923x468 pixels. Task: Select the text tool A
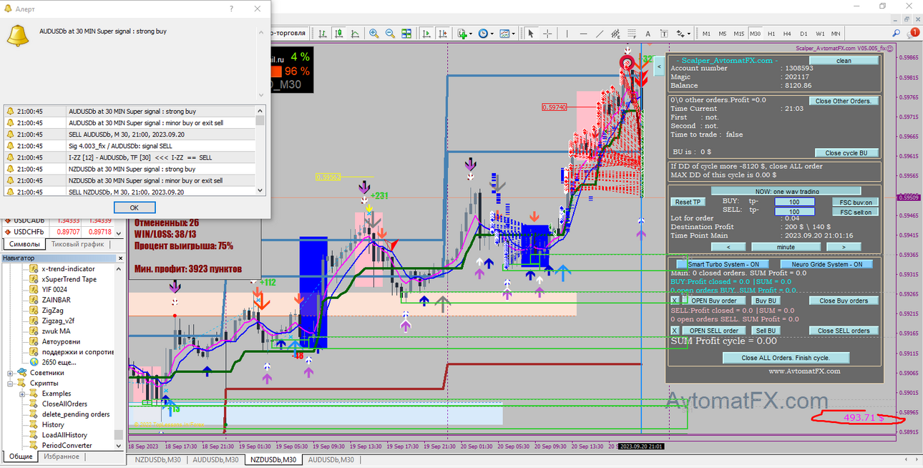[x=648, y=33]
